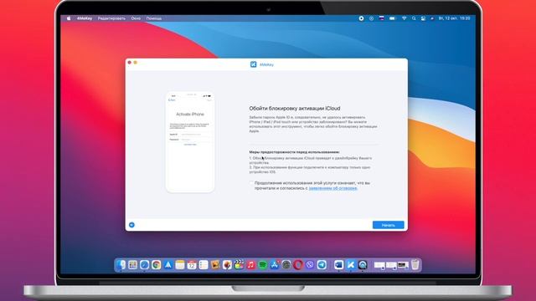Open Notes from the Dock
This screenshot has height=301, width=536.
[180, 264]
